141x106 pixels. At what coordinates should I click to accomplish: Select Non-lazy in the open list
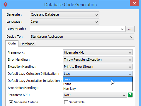pyautogui.click(x=98, y=89)
